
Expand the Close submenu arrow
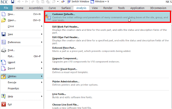tap(42, 26)
